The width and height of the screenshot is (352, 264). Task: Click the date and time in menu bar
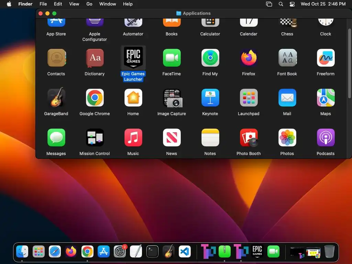tap(323, 4)
